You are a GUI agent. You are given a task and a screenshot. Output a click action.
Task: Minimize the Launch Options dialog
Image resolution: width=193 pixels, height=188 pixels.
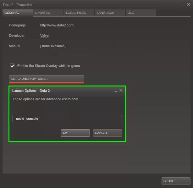pos(116,91)
